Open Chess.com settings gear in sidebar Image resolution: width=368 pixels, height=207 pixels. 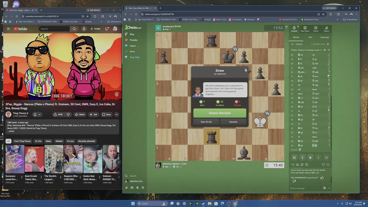143,187
